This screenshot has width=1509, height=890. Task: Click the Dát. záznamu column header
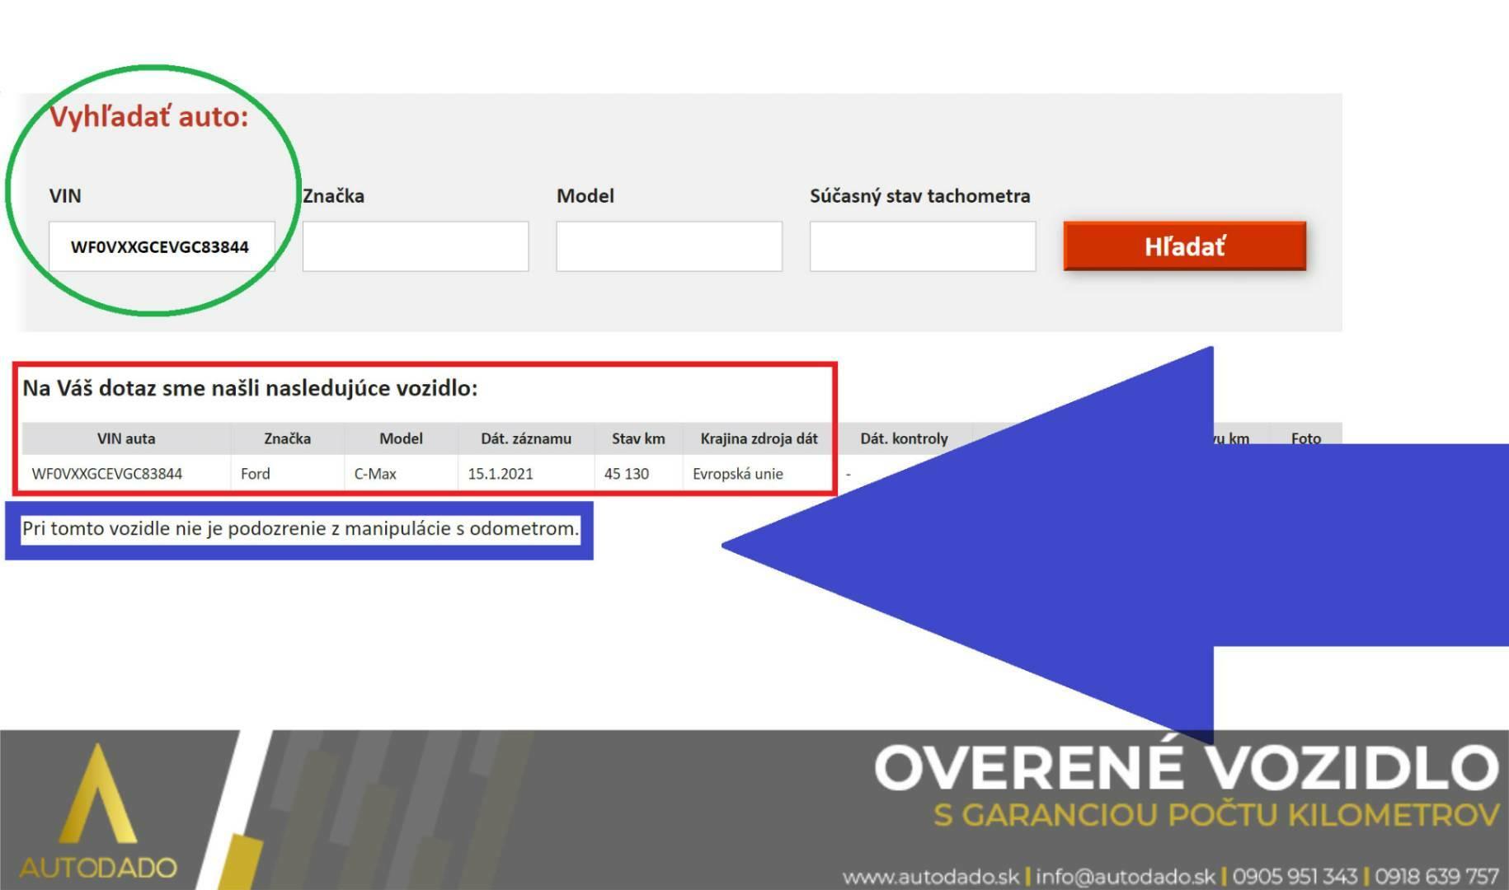point(526,438)
